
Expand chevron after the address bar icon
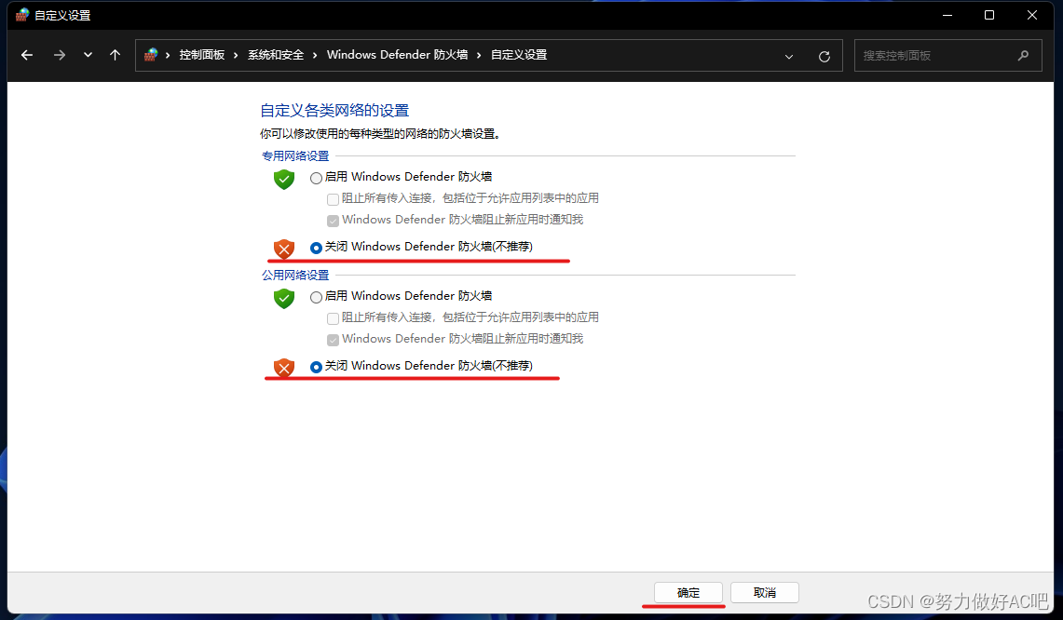pyautogui.click(x=168, y=56)
